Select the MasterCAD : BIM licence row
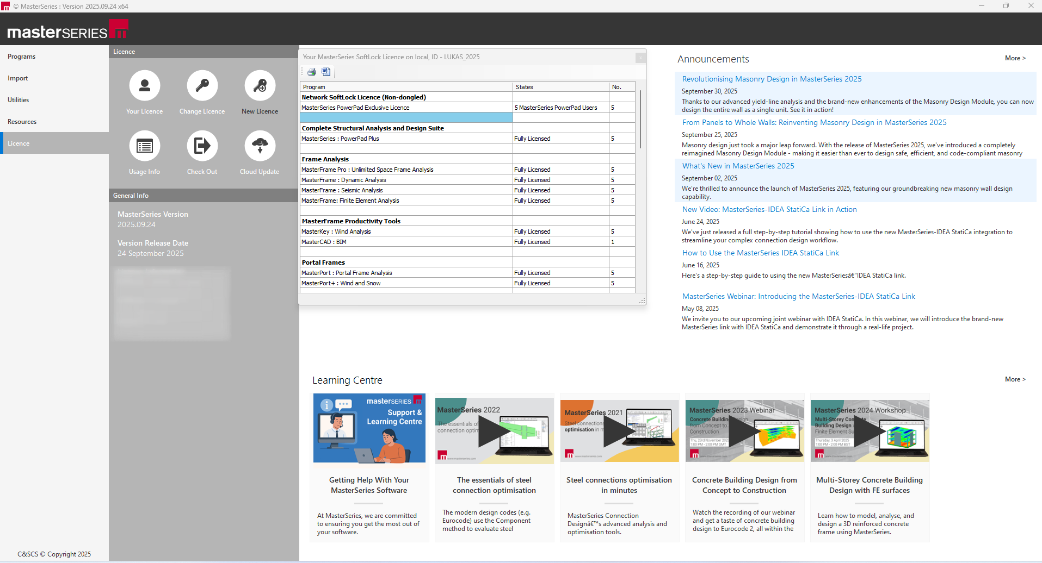Viewport: 1042px width, 563px height. click(405, 242)
